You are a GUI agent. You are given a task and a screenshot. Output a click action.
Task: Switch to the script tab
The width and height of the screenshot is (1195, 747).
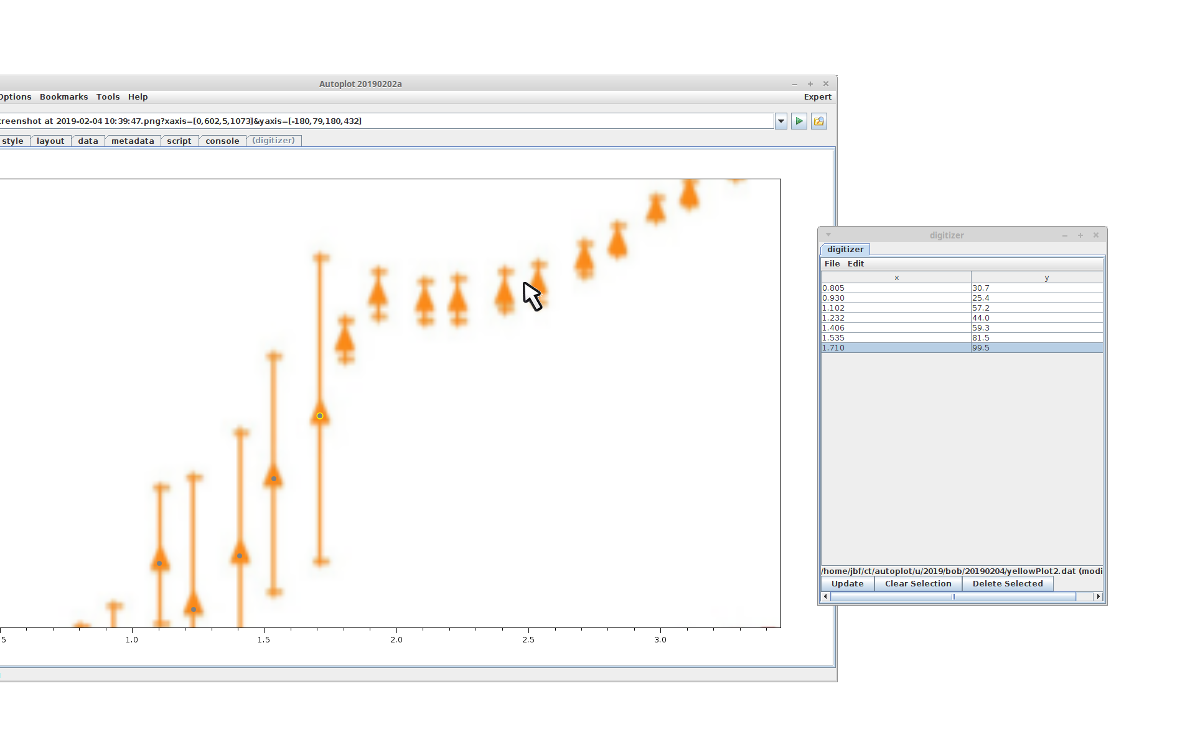coord(179,141)
